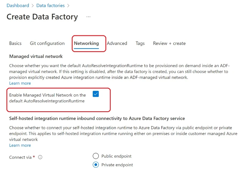Open the Git configuration tab

click(47, 43)
